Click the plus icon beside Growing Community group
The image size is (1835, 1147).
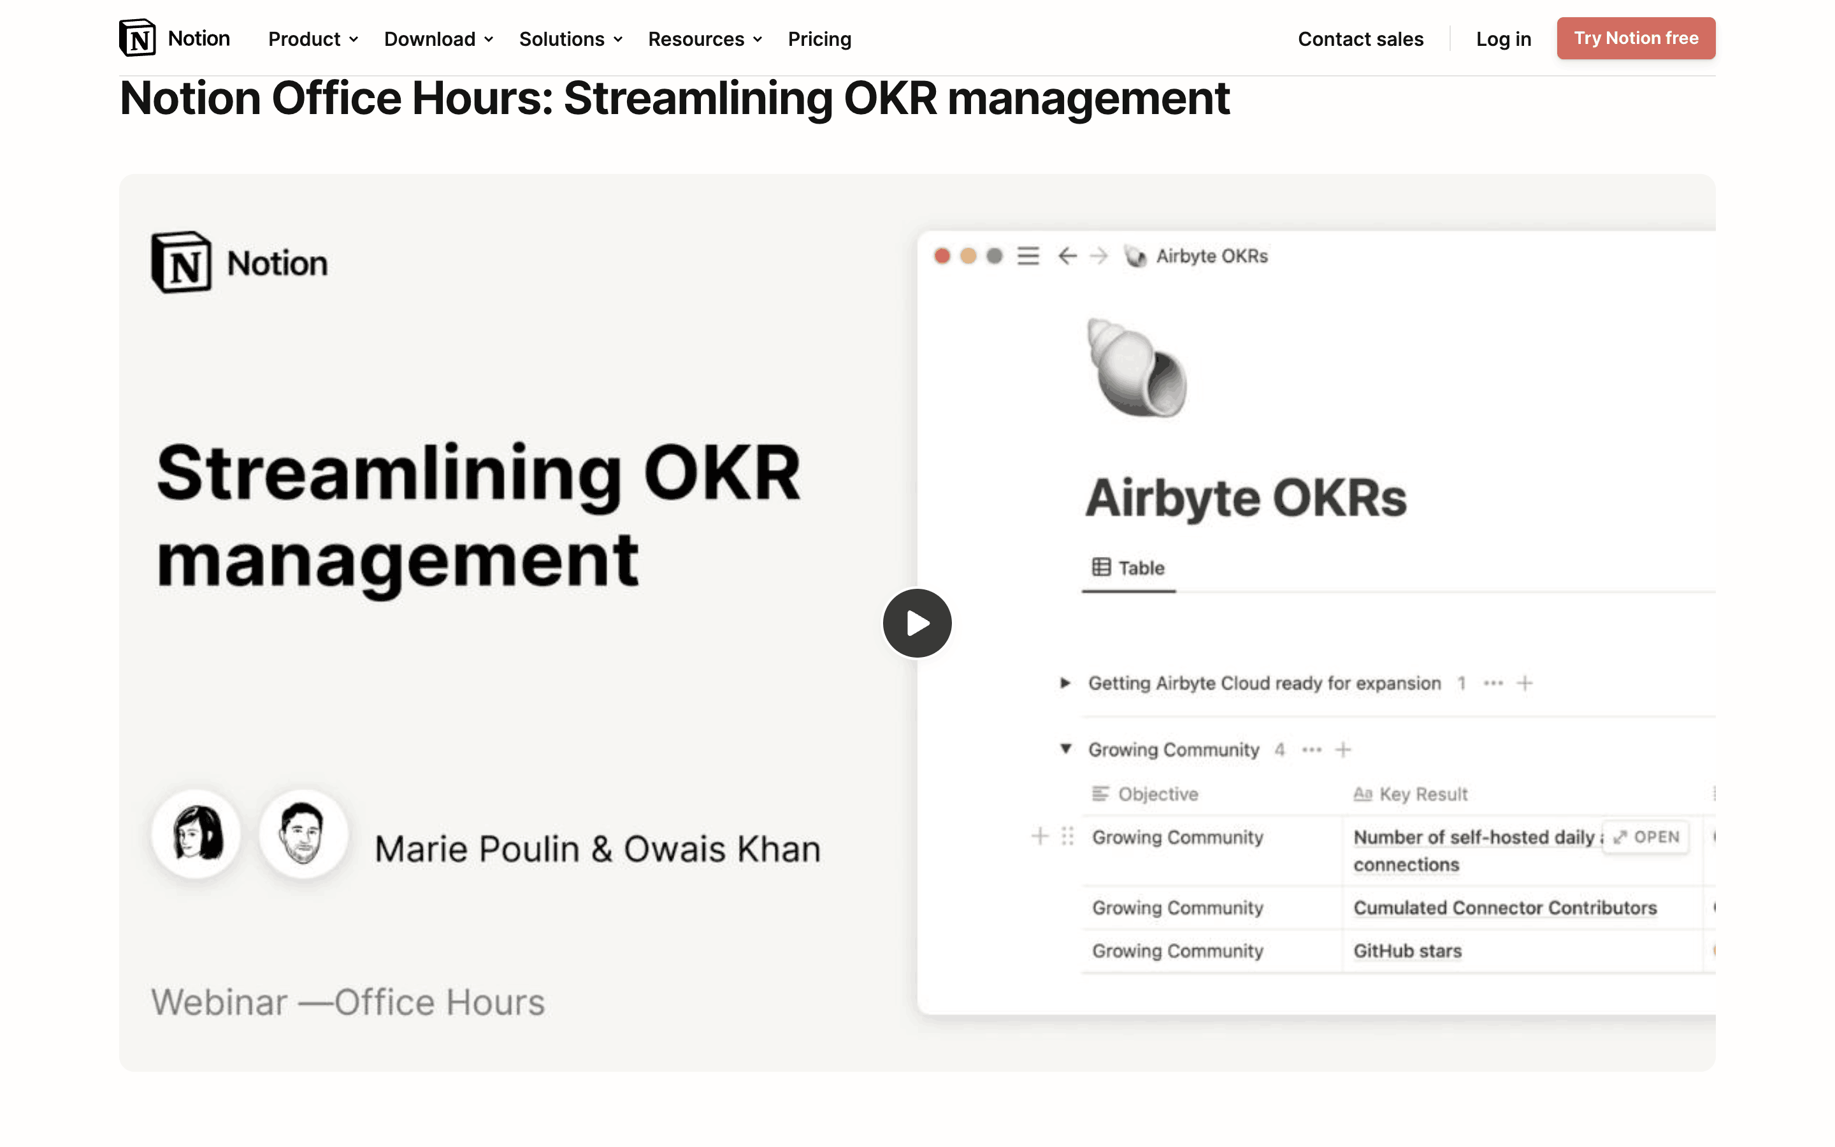[x=1343, y=749]
